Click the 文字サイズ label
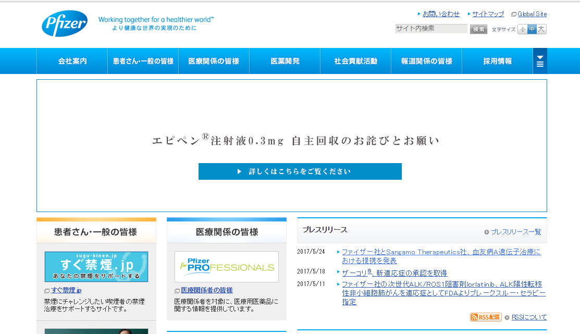580x334 pixels. tap(503, 30)
